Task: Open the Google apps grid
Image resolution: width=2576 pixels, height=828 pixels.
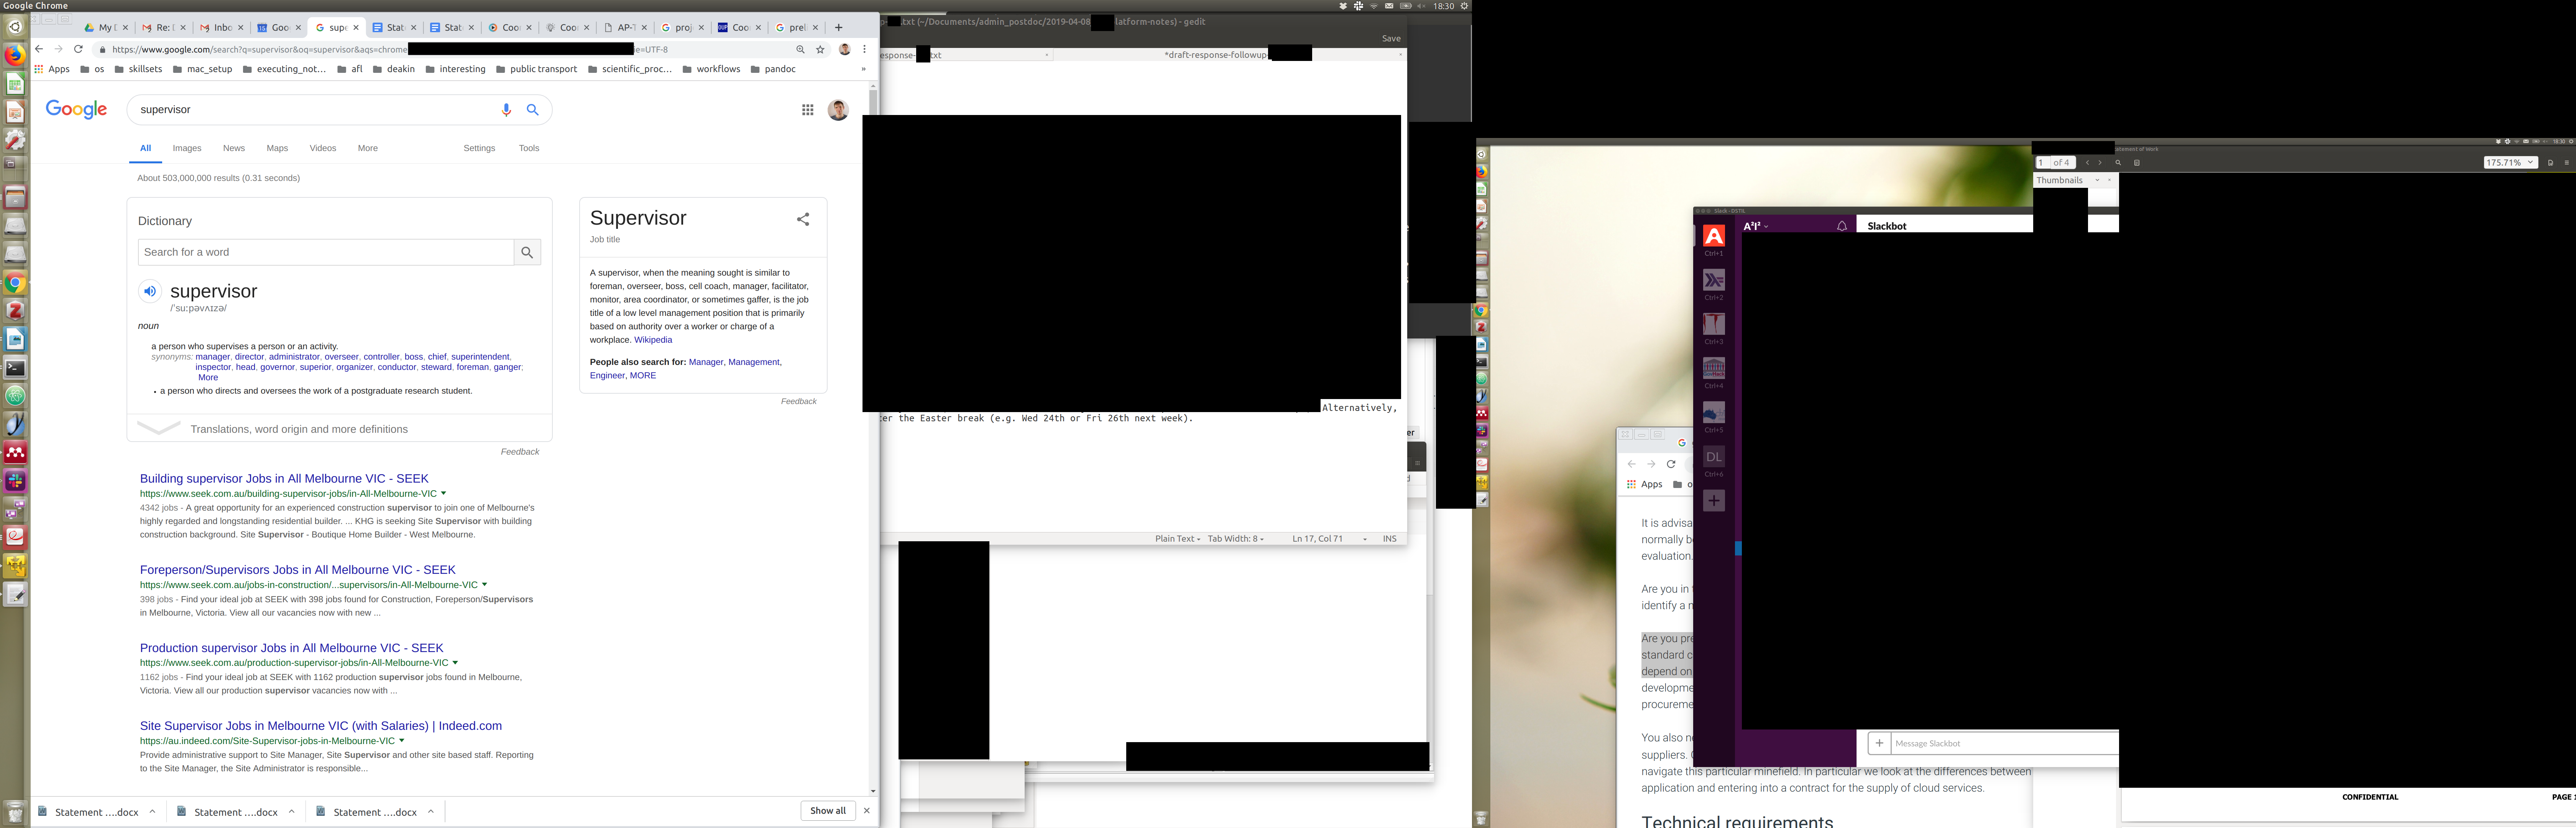Action: [x=808, y=110]
